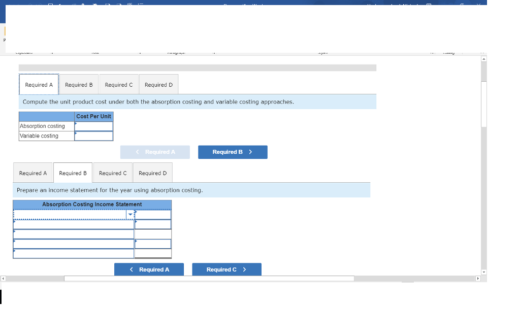Screen dimensions: 520x336
Task: Click the greyed-out Required A back button
Action: pos(155,152)
